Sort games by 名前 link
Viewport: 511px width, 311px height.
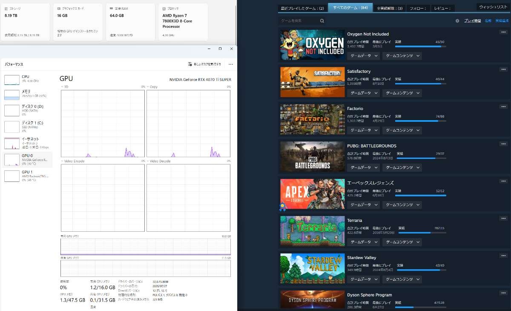pyautogui.click(x=488, y=20)
